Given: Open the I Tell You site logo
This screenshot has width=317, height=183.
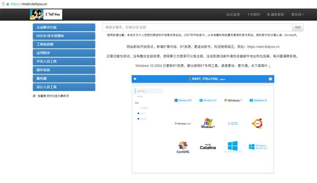Looking at the screenshot, I should [x=46, y=14].
